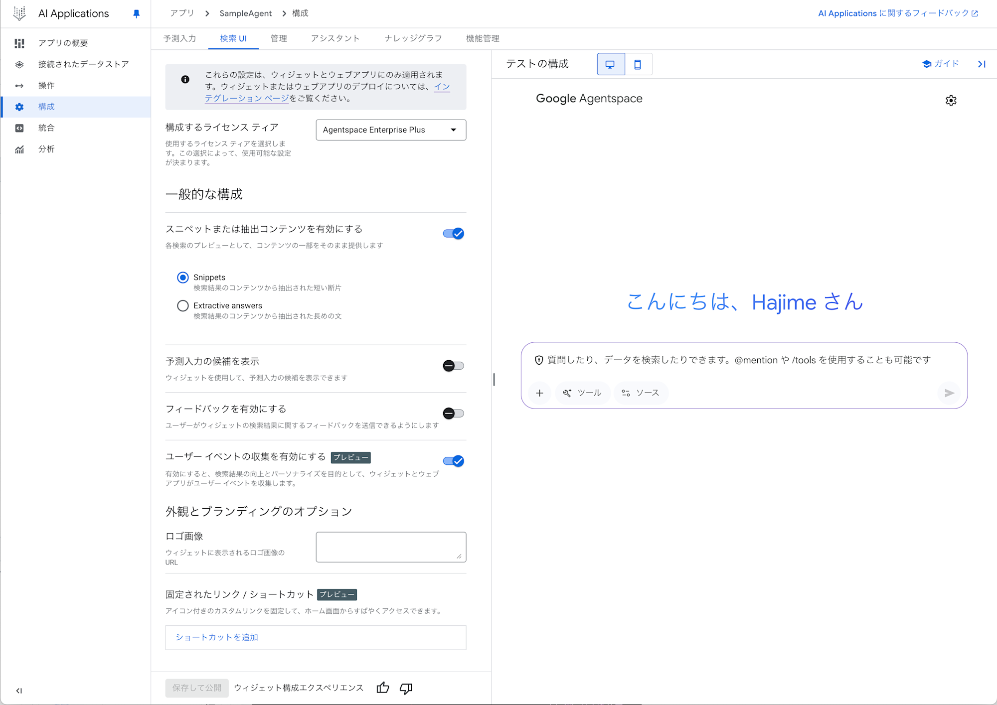Screen dimensions: 997x705
Task: Open the Agentspace Enterprise Plus license dropdown
Action: pyautogui.click(x=391, y=130)
